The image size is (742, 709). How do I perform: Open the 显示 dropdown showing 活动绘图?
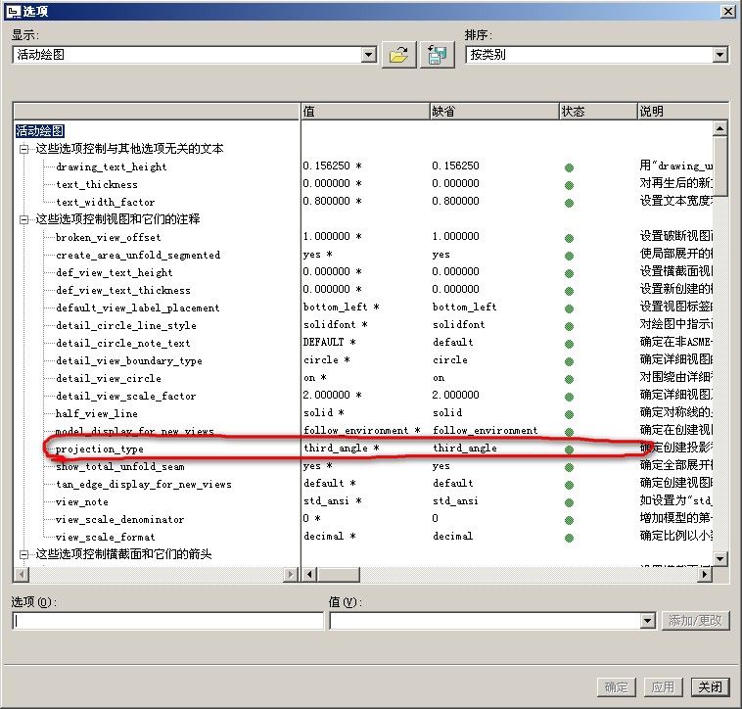369,55
